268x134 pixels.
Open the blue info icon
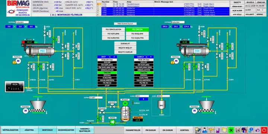[251, 130]
